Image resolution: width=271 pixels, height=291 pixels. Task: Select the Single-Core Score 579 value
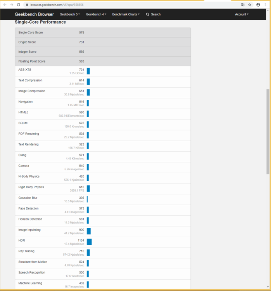[82, 33]
